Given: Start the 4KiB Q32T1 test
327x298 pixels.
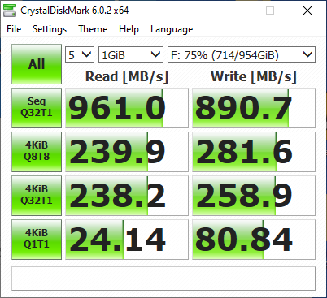Looking at the screenshot, I should (37, 196).
